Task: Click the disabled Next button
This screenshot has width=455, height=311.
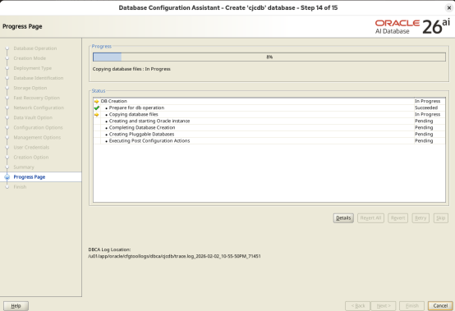Action: pos(384,306)
